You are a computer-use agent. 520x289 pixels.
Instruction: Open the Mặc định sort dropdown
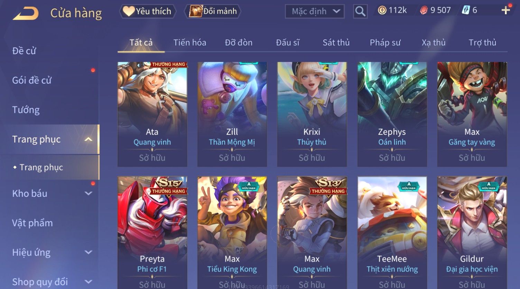tap(315, 11)
